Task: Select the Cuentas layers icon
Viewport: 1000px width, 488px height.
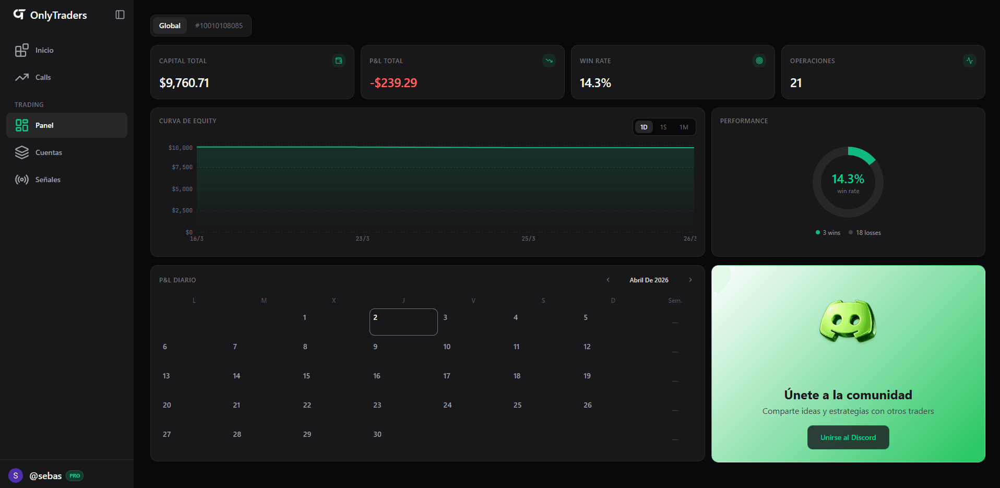Action: pos(21,152)
